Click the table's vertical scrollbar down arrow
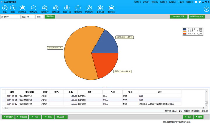The height and width of the screenshot is (124, 210). pyautogui.click(x=206, y=105)
